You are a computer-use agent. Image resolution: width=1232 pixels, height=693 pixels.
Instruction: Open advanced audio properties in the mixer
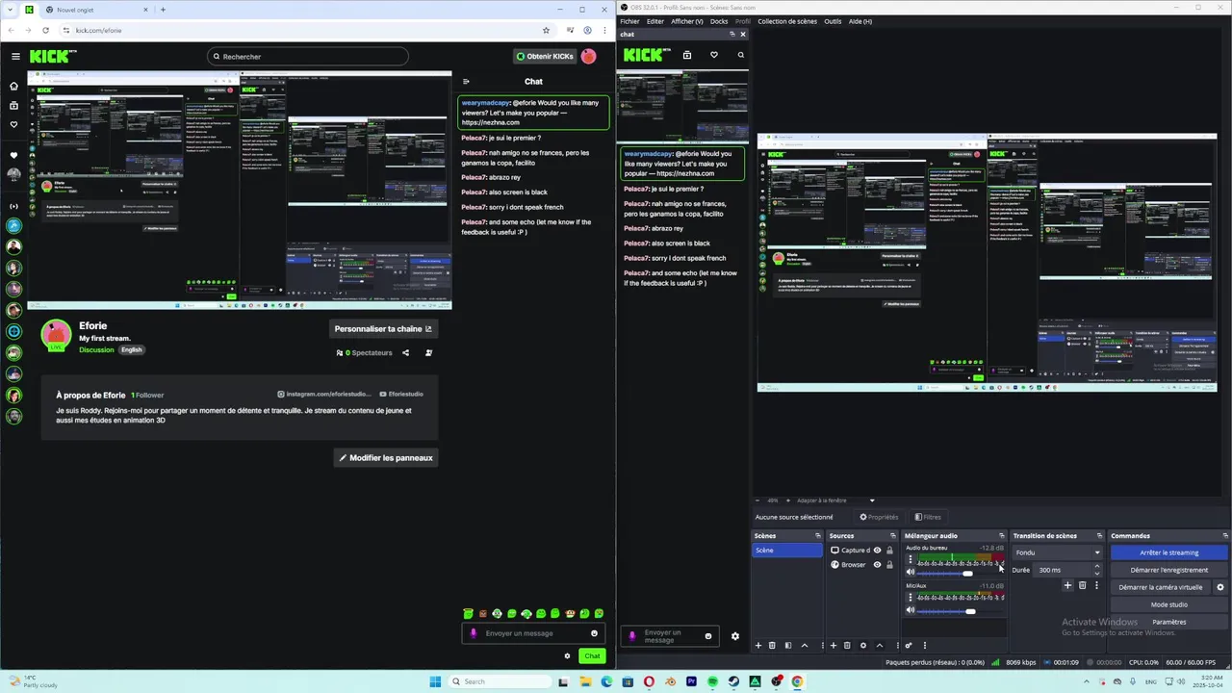[x=909, y=645]
